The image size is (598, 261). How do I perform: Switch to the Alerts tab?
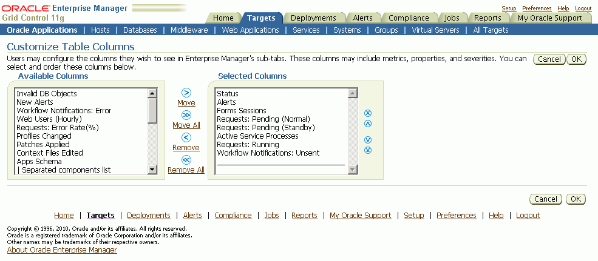(x=362, y=18)
